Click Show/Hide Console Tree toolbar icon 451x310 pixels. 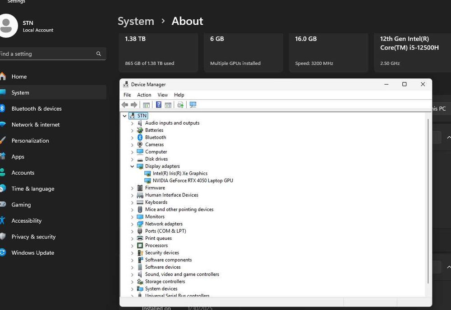(x=146, y=105)
